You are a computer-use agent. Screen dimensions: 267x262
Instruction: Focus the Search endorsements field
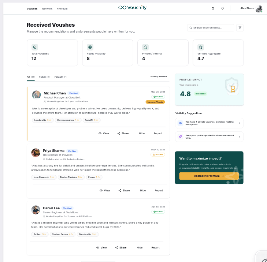[211, 28]
